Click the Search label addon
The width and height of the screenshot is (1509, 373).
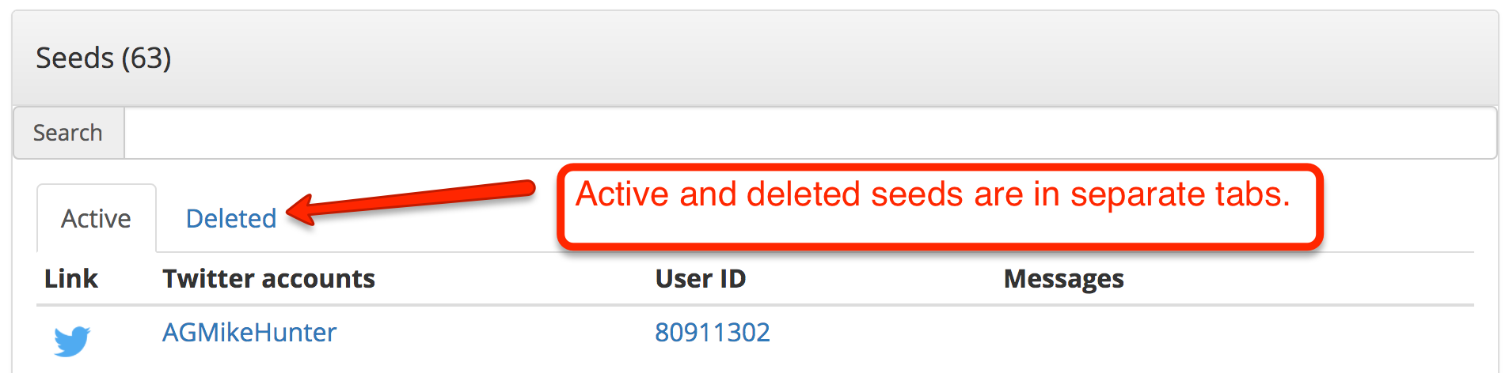point(68,133)
